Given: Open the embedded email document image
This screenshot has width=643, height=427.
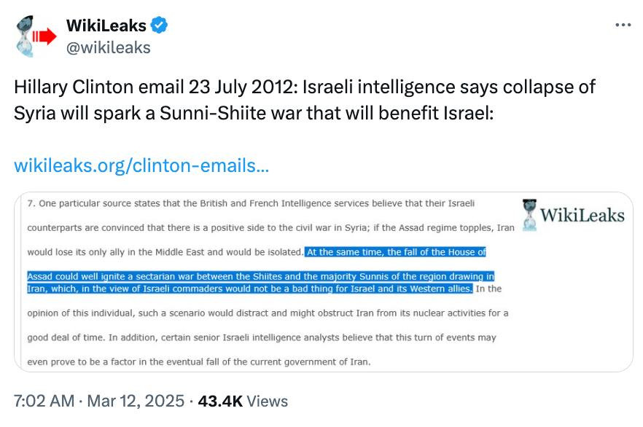Looking at the screenshot, I should pyautogui.click(x=324, y=282).
